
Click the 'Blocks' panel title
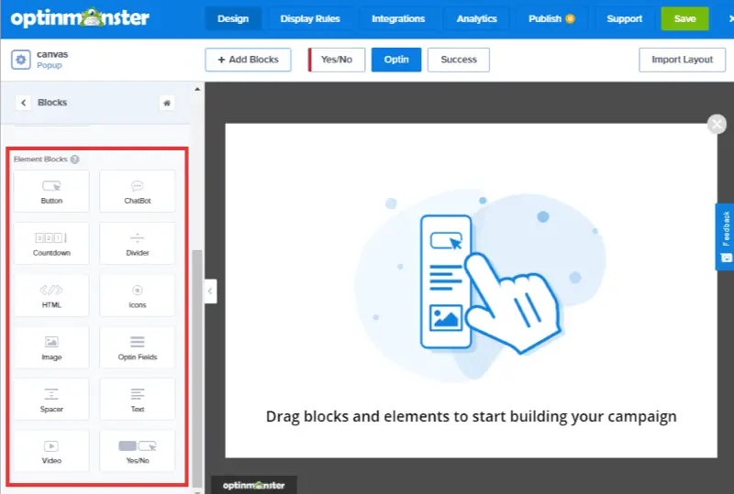[52, 103]
